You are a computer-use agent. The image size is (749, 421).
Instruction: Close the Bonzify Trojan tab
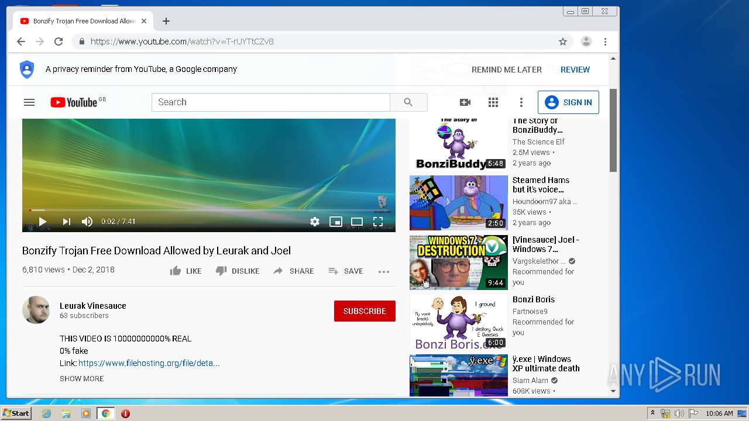point(144,21)
